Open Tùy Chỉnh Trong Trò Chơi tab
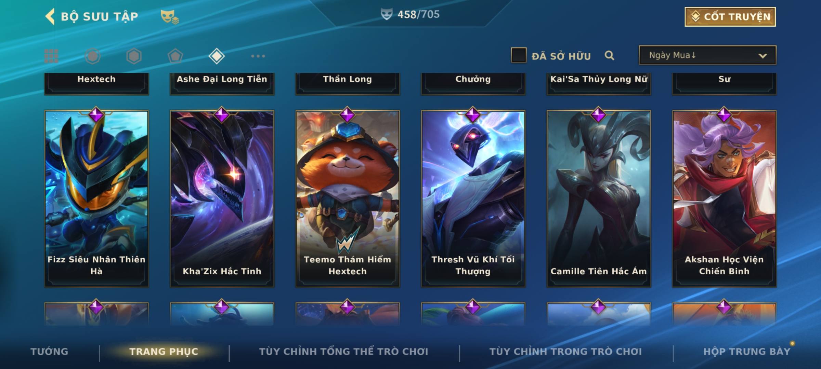The image size is (821, 369). click(x=566, y=352)
